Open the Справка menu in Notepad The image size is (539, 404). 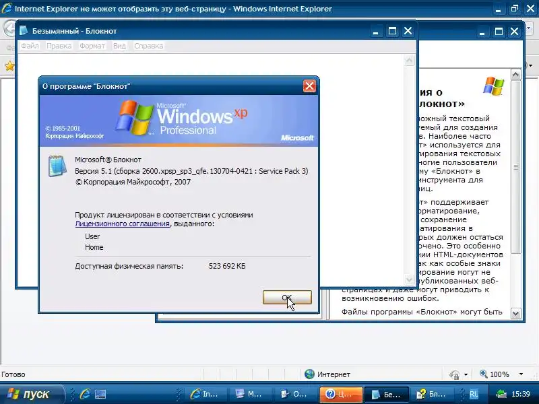148,46
